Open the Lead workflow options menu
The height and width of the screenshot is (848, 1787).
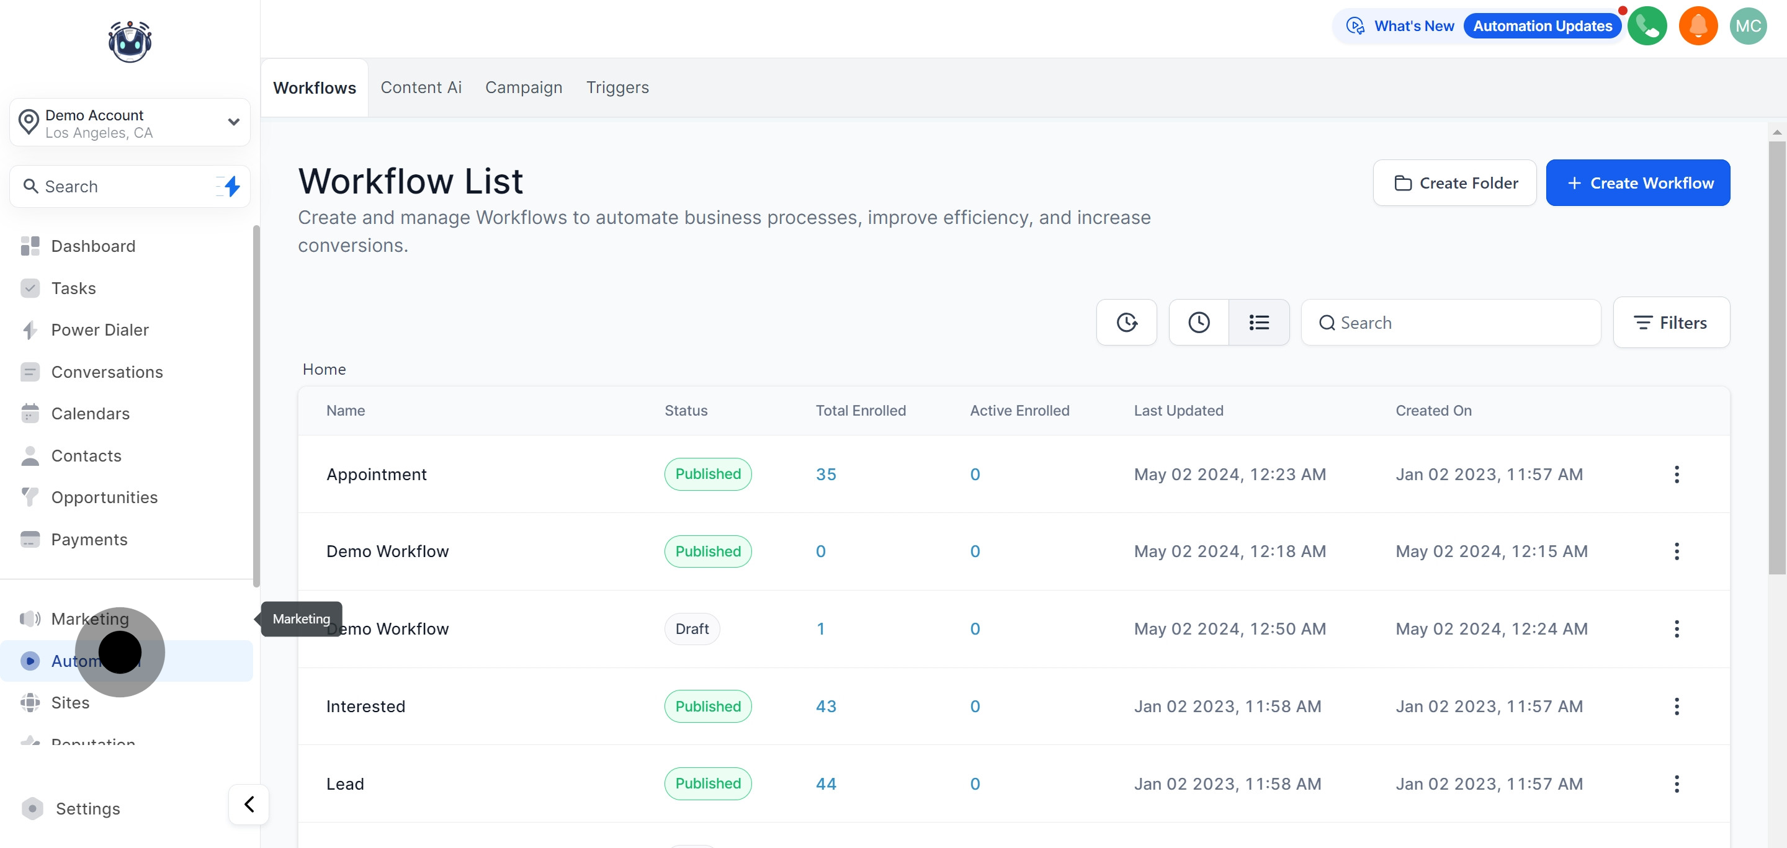[1676, 783]
